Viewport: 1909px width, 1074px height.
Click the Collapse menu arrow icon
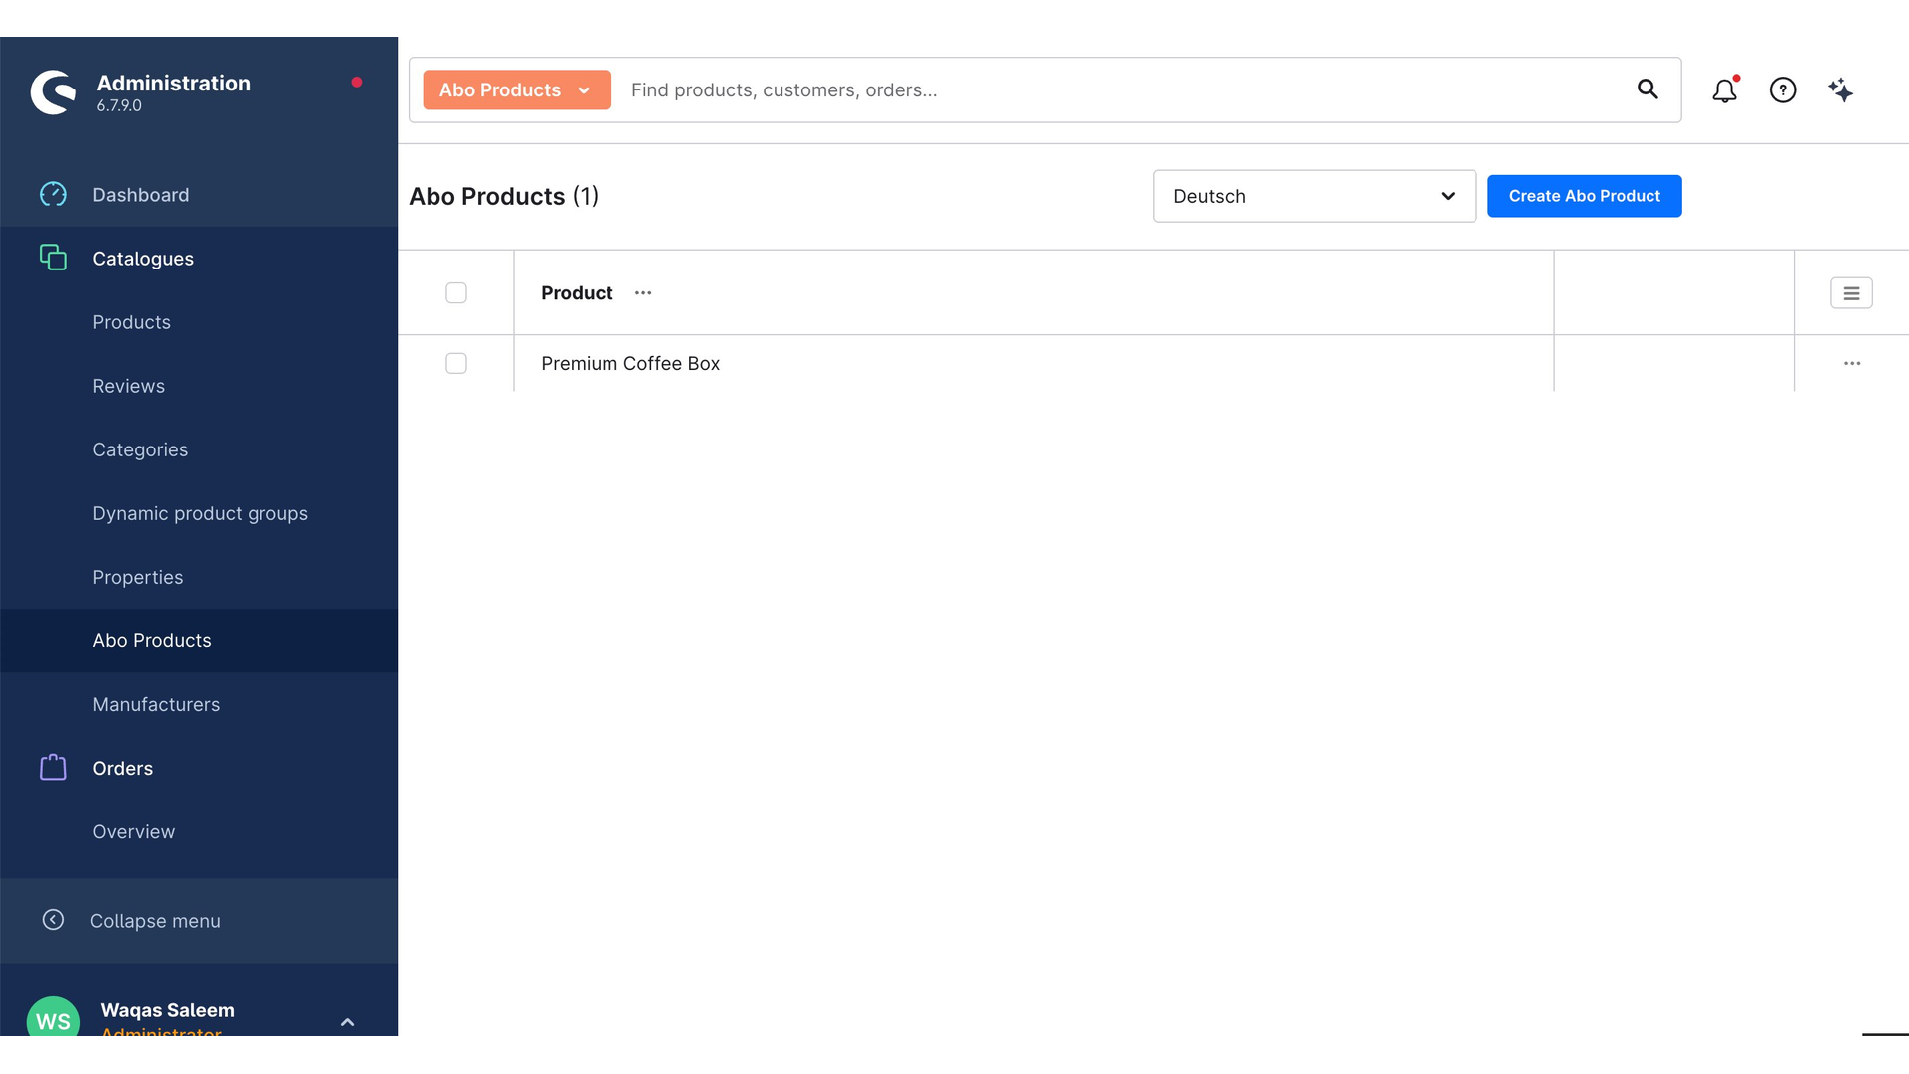click(x=53, y=920)
